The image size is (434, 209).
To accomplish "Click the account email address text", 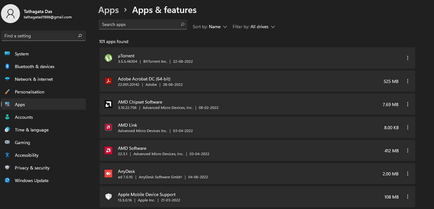I will [48, 17].
